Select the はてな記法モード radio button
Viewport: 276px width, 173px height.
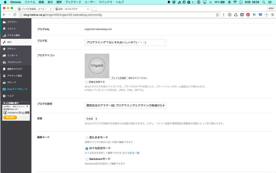tap(87, 148)
